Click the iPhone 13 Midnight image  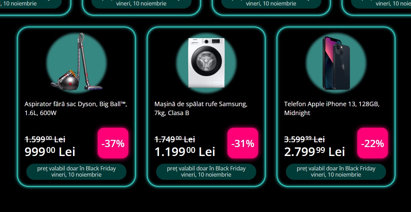336,63
